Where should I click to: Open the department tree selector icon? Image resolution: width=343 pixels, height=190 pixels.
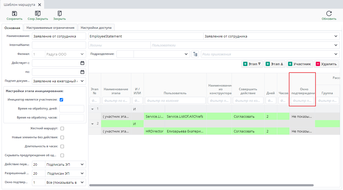click(x=195, y=54)
